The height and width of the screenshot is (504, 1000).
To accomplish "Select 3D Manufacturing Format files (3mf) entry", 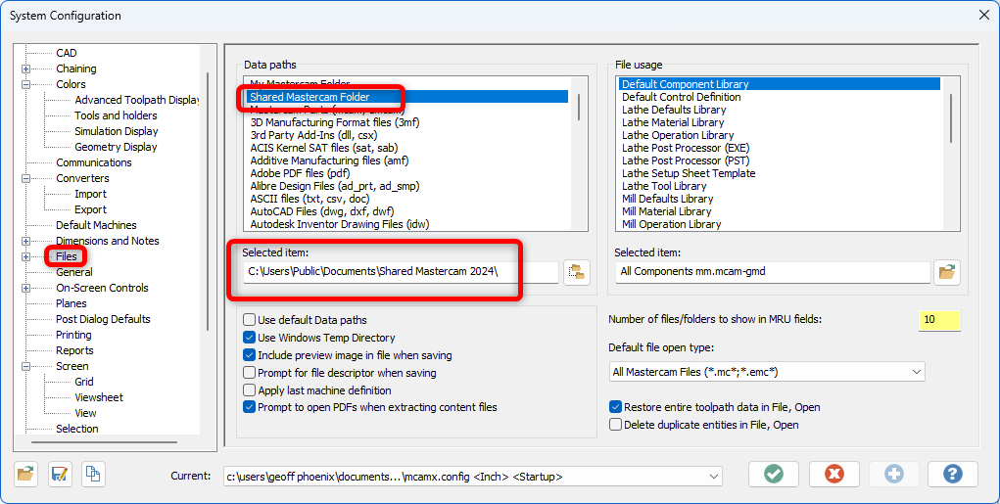I will (335, 122).
